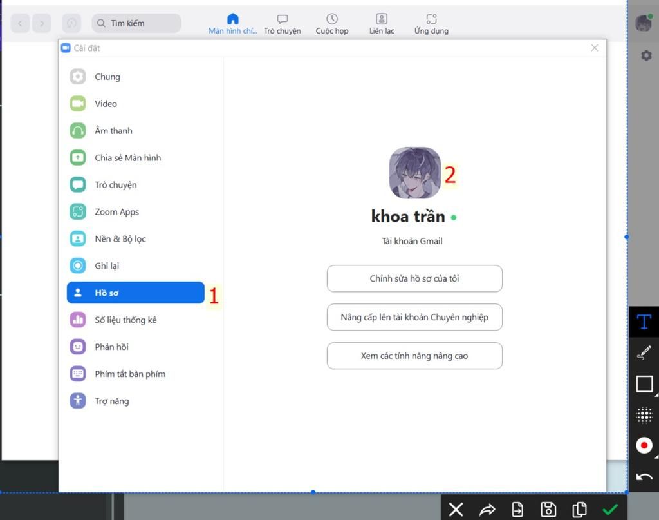The height and width of the screenshot is (520, 659).
Task: Open the red color picker circle
Action: pyautogui.click(x=644, y=445)
